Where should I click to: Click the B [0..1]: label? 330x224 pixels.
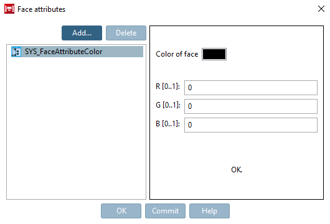coord(167,123)
